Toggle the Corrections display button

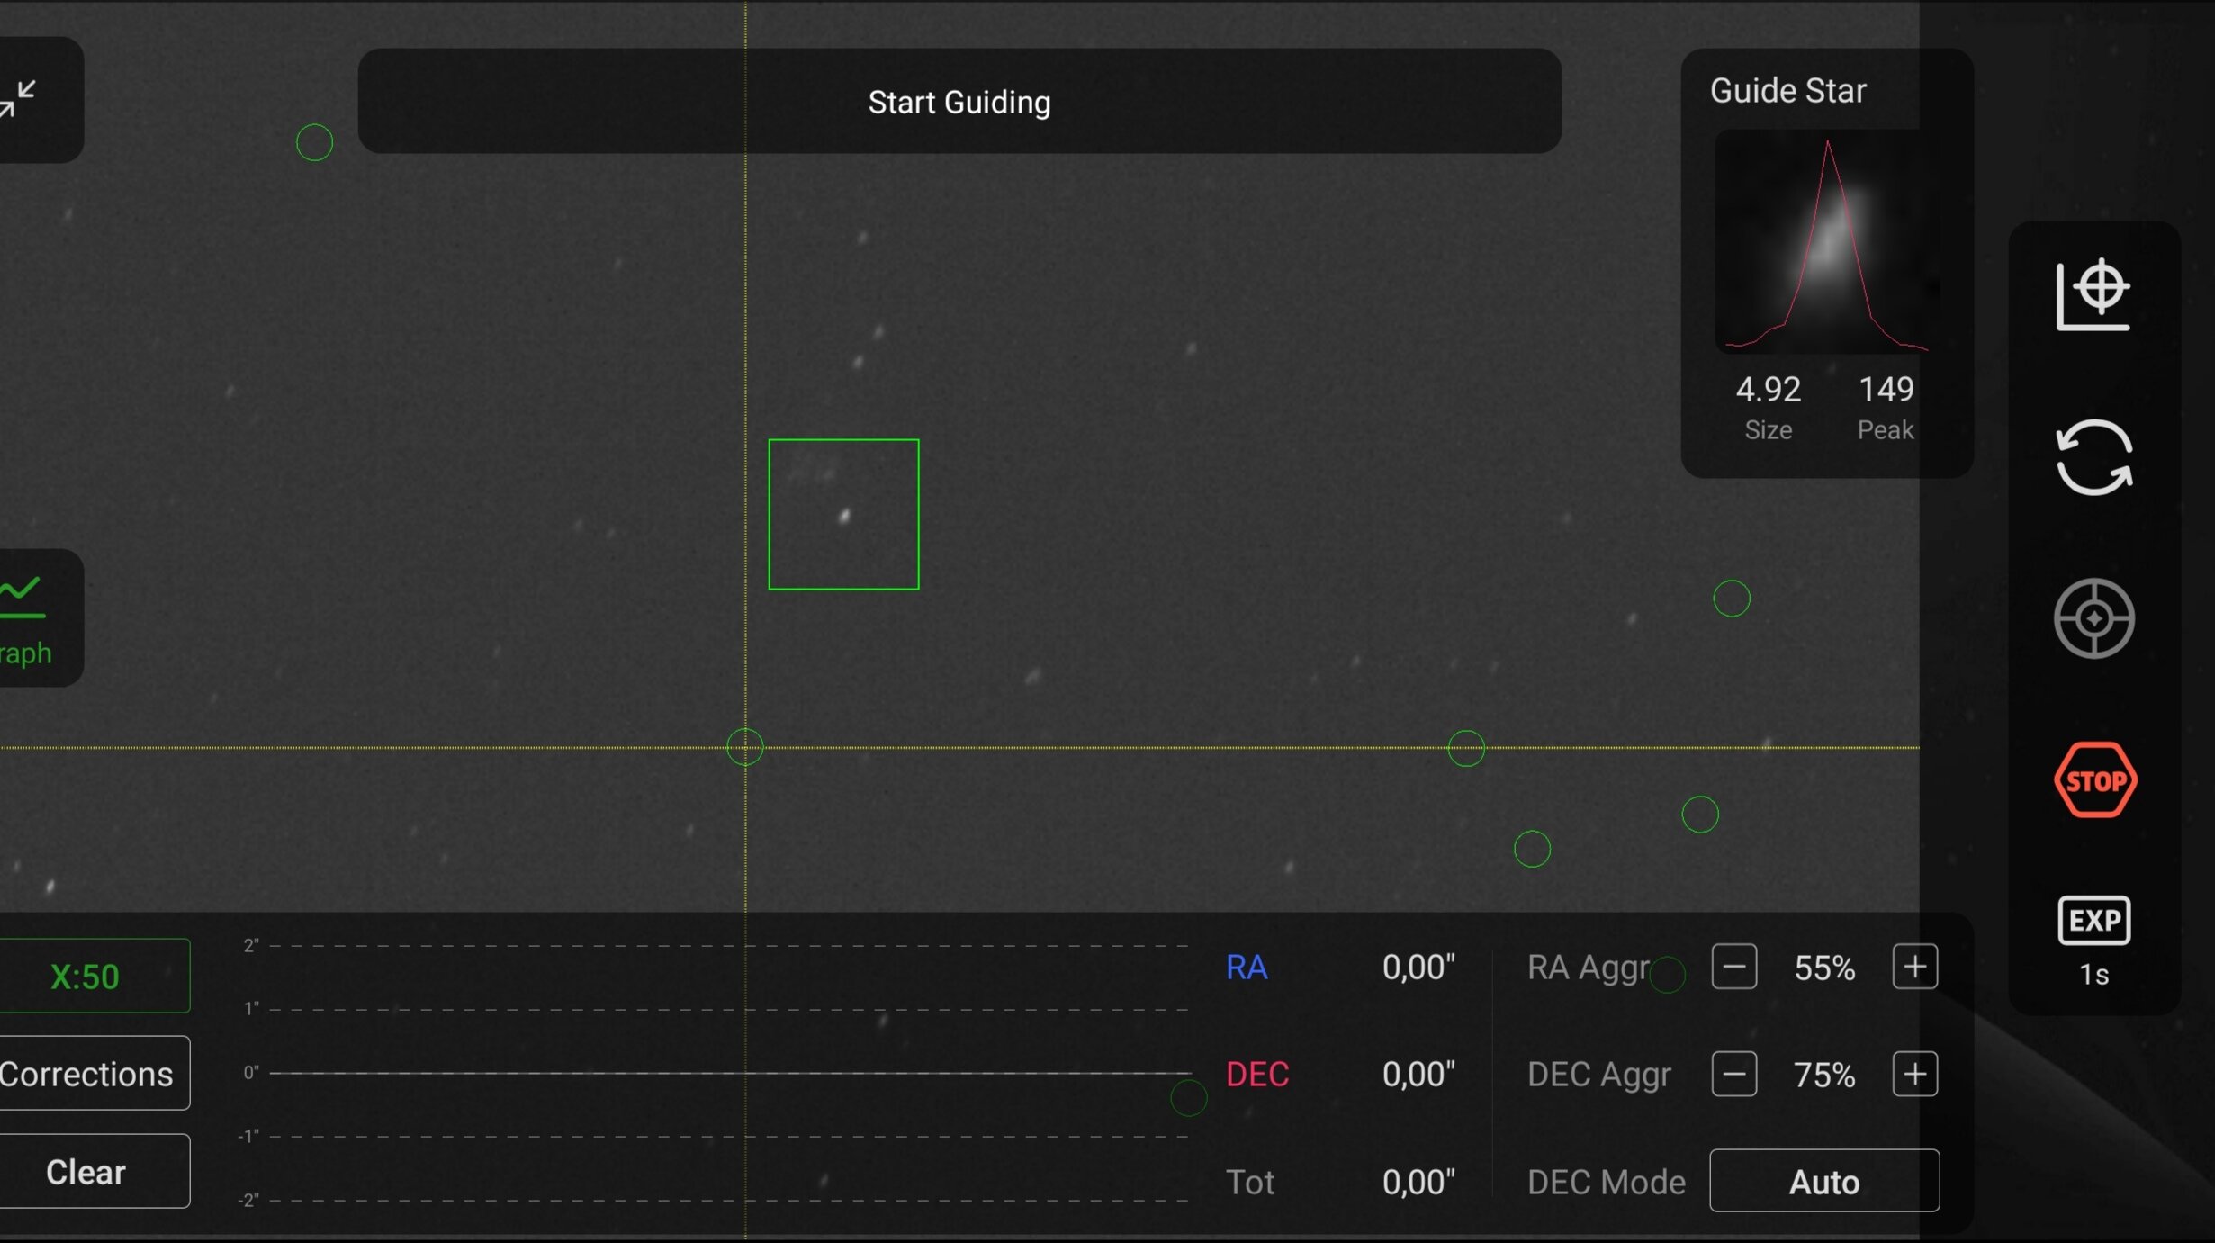(88, 1074)
